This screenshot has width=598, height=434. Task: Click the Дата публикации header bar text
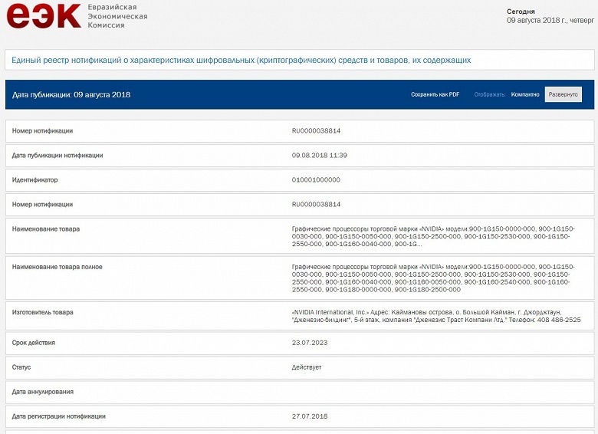pos(71,94)
